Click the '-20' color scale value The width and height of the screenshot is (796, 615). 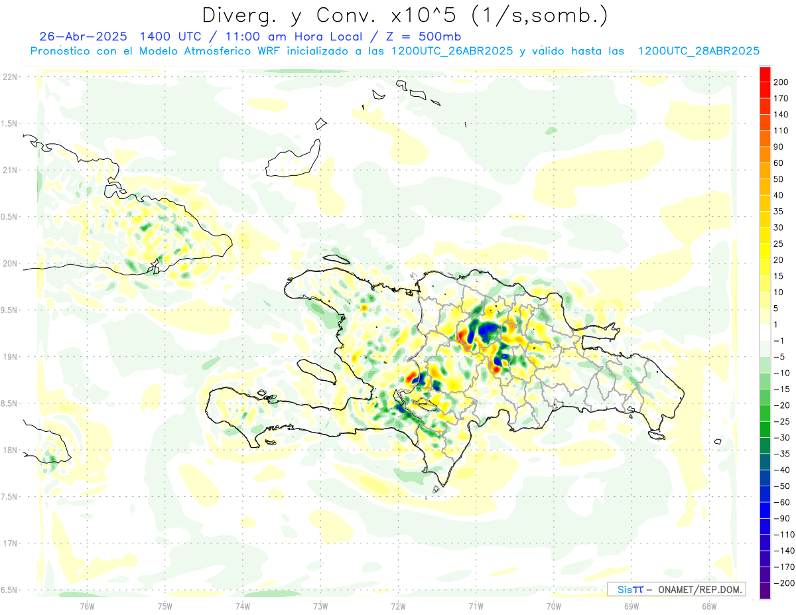coord(782,405)
